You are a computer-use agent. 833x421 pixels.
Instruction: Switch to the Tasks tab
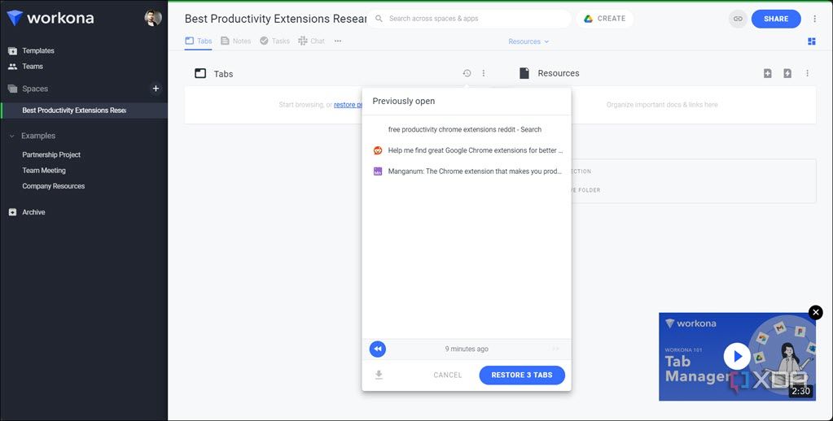pos(274,41)
